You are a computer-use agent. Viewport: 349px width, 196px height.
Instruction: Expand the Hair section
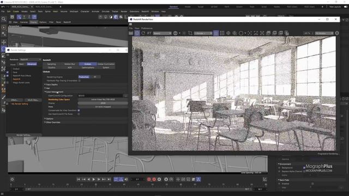[47, 88]
